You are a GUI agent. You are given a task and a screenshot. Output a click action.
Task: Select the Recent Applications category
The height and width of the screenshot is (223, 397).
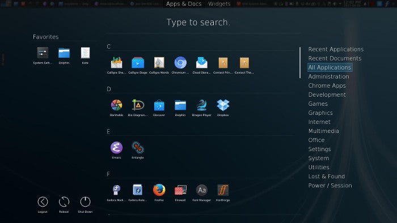(336, 49)
